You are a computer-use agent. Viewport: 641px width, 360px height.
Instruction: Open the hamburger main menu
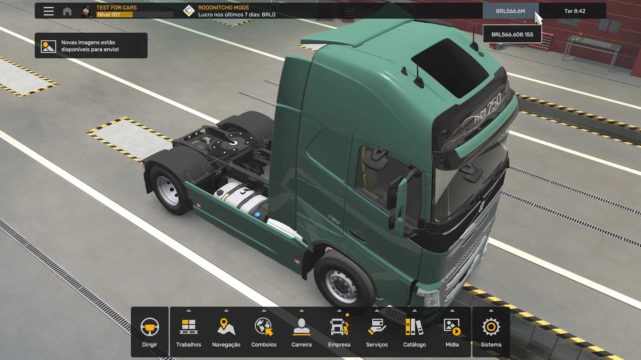click(x=48, y=11)
